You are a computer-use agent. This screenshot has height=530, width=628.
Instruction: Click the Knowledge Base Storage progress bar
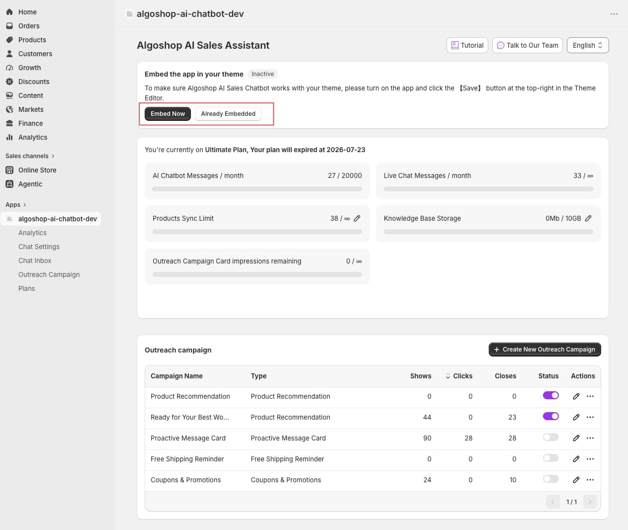click(x=488, y=232)
